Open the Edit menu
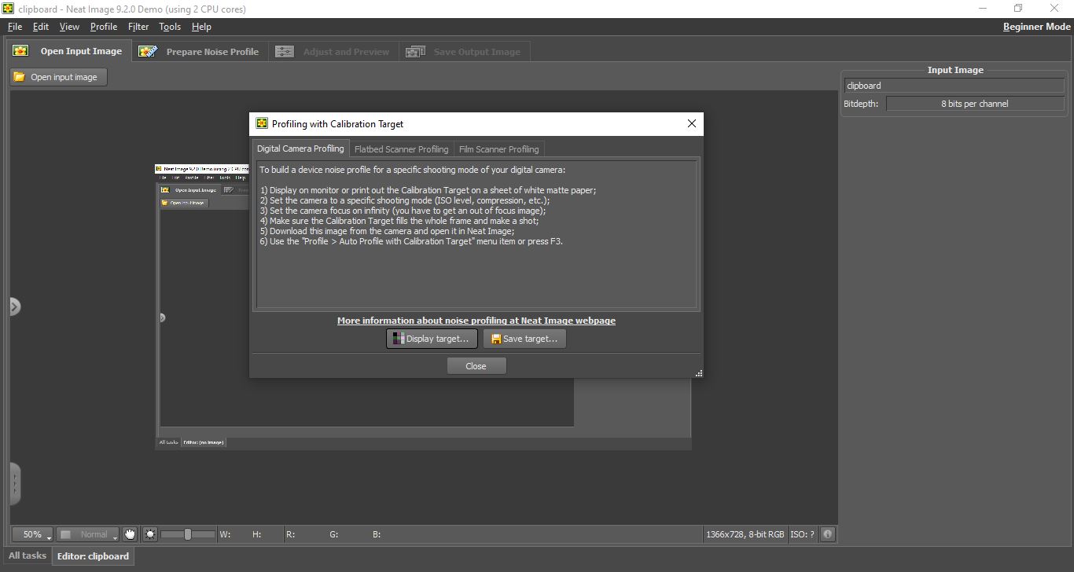The width and height of the screenshot is (1074, 572). pyautogui.click(x=41, y=27)
